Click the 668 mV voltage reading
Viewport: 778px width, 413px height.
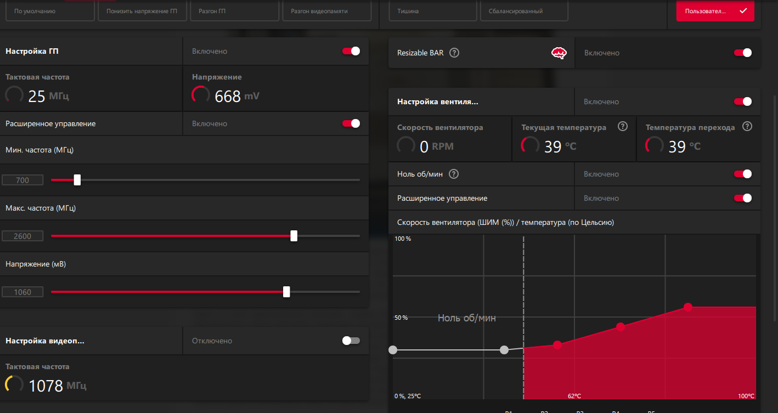pyautogui.click(x=237, y=97)
